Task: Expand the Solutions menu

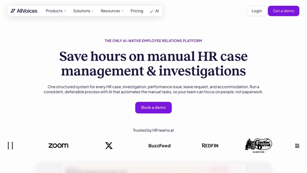Action: coord(83,11)
